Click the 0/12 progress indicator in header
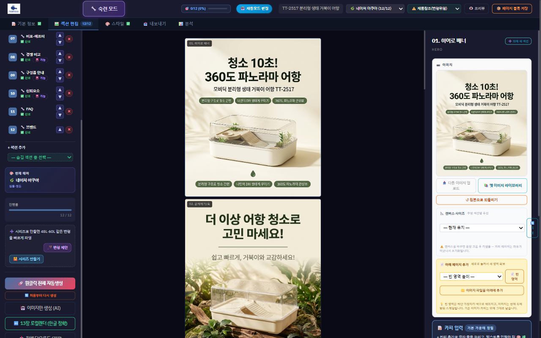 click(x=206, y=8)
